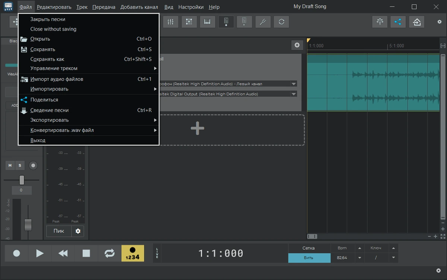Open the microphone input dropdown
The height and width of the screenshot is (280, 447).
pyautogui.click(x=294, y=84)
